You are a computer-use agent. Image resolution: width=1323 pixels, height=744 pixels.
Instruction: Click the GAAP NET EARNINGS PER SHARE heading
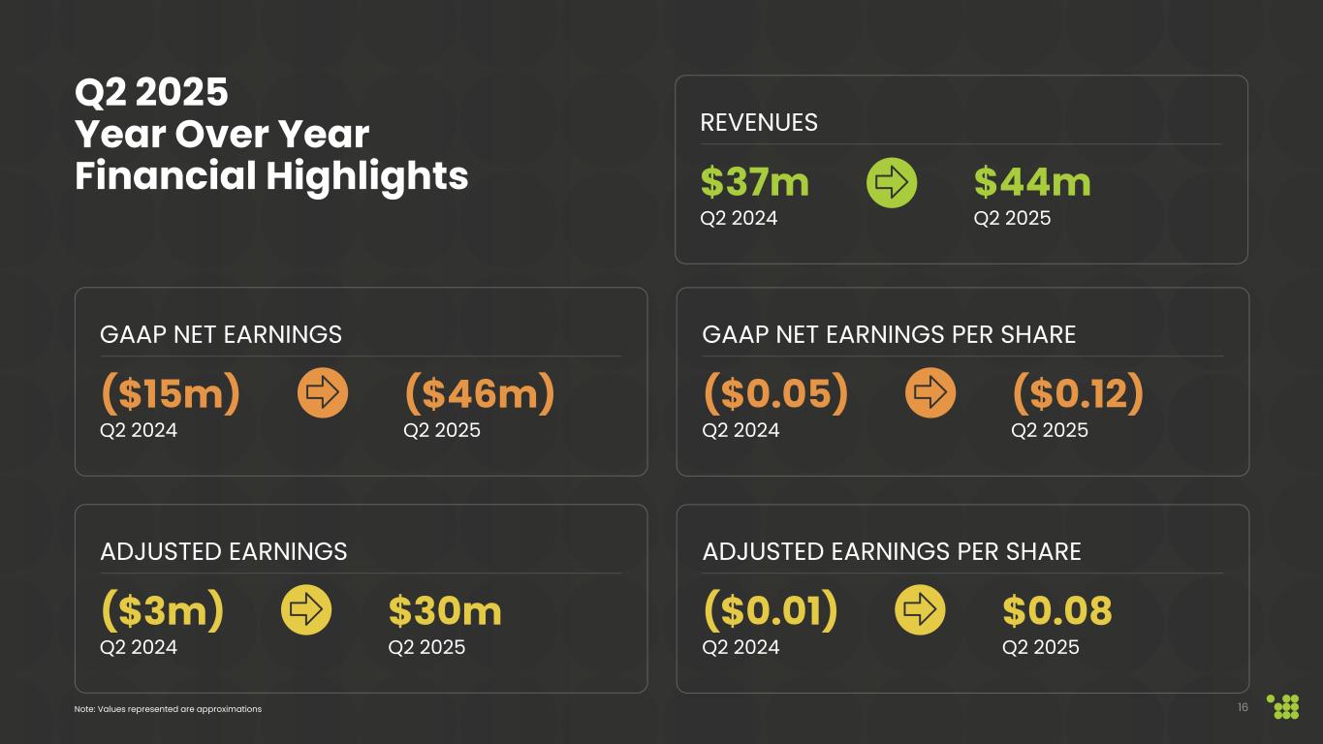click(x=889, y=334)
